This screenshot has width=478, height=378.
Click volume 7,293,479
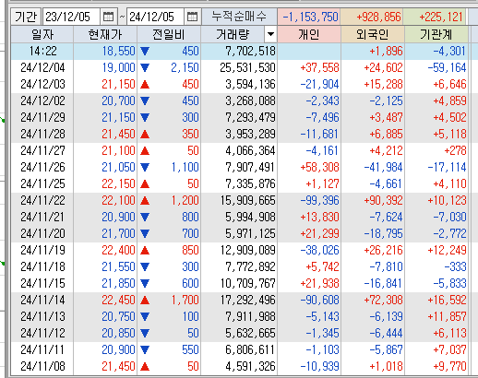point(250,117)
